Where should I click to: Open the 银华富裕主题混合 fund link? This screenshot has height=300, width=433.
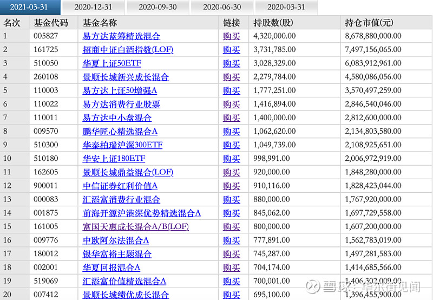[117, 253]
